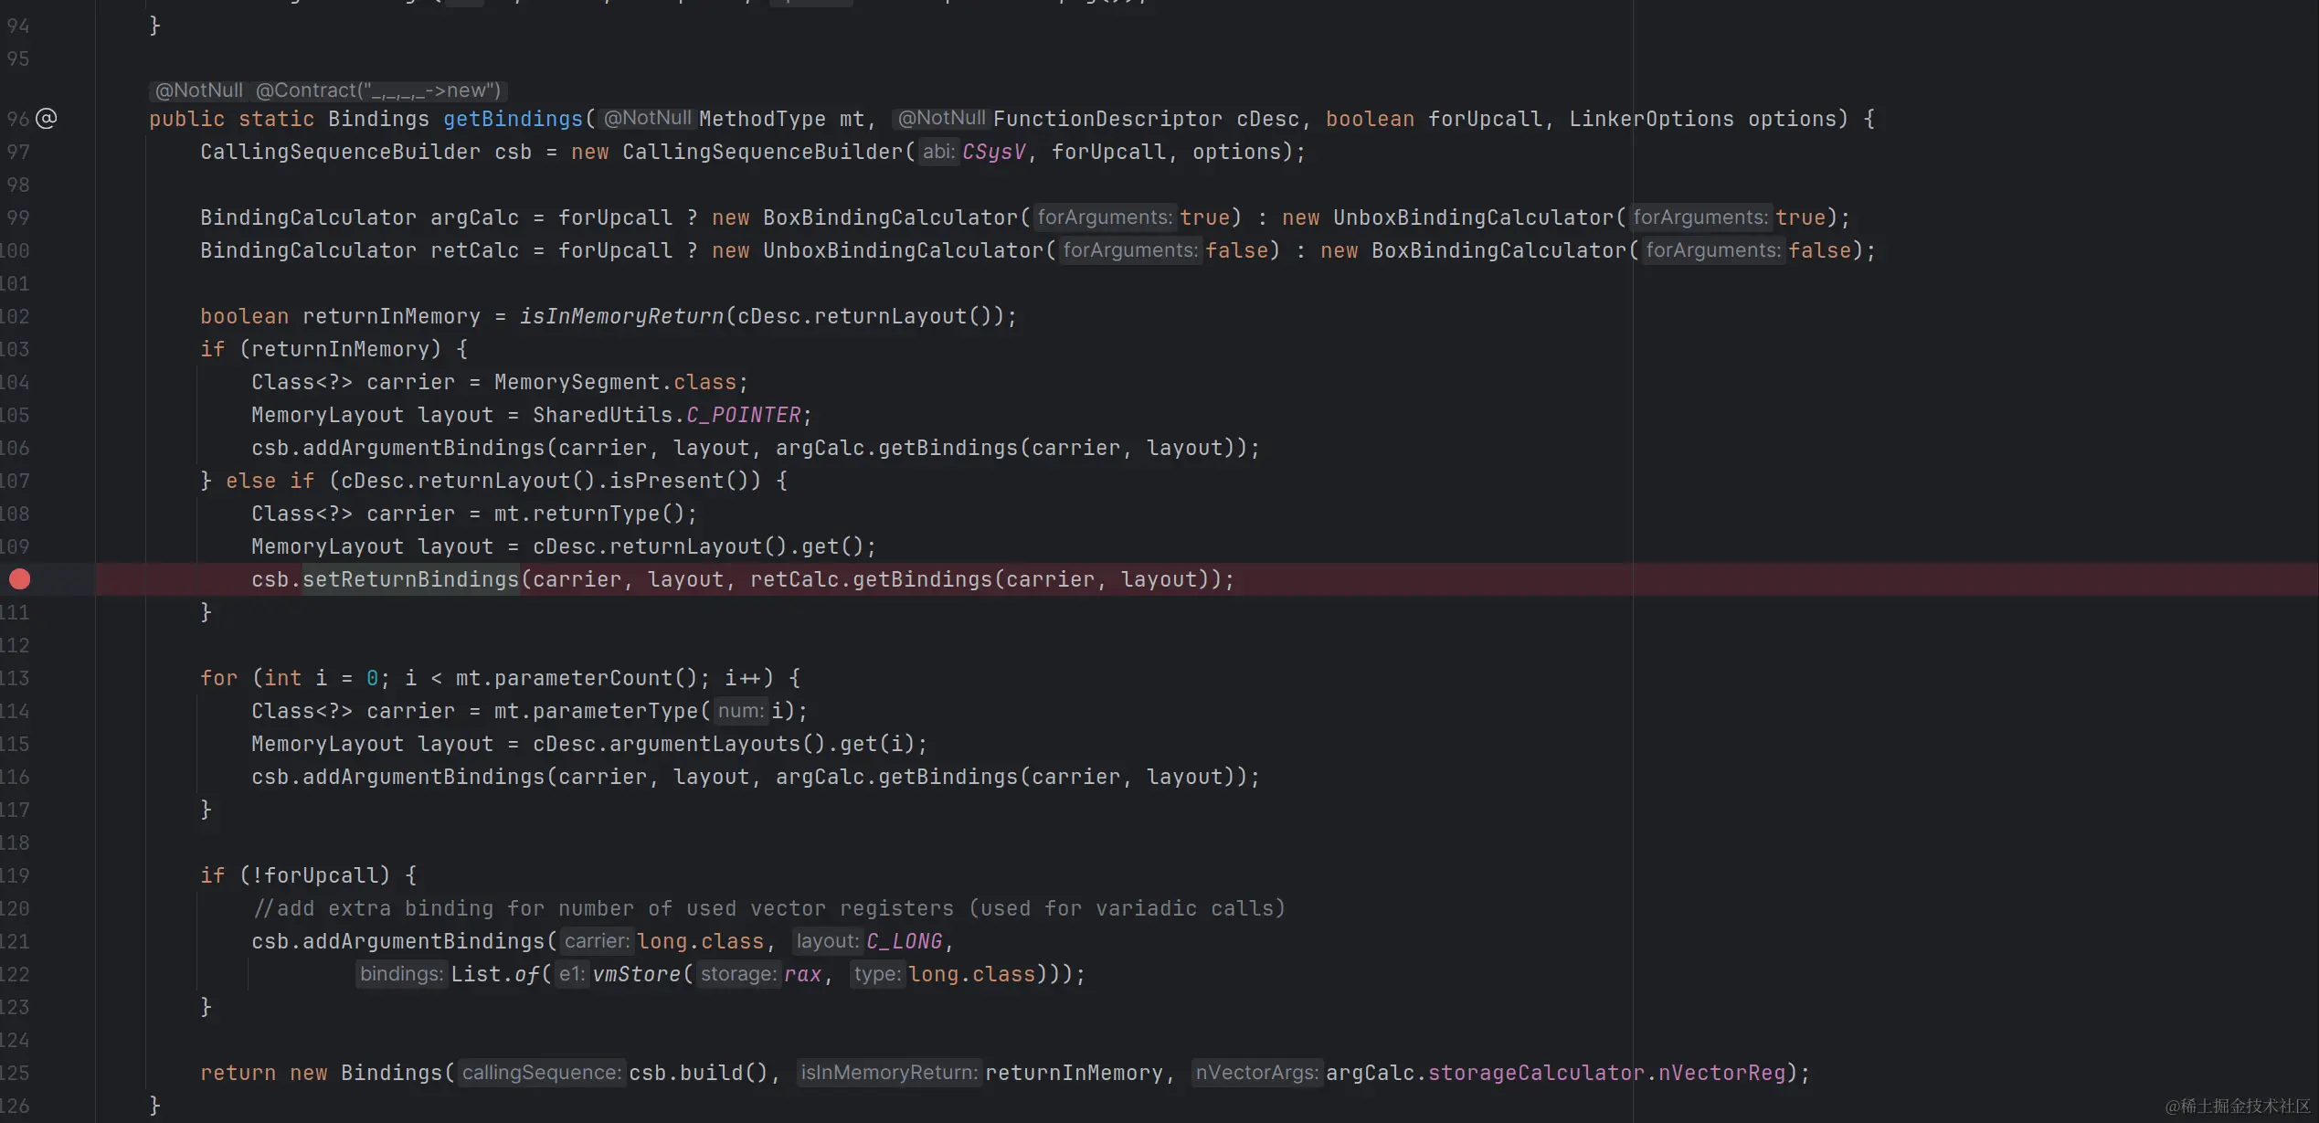The height and width of the screenshot is (1123, 2319).
Task: Click isInMemoryReturn method call on line 102
Action: (x=621, y=316)
